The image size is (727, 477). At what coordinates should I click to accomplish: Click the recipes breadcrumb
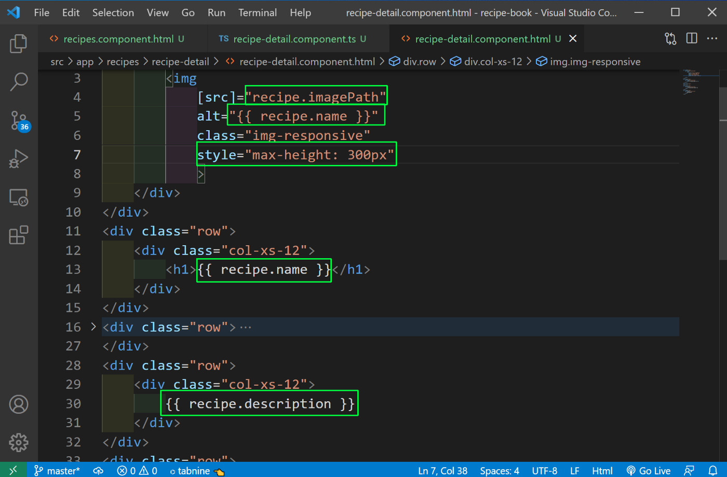click(x=123, y=62)
